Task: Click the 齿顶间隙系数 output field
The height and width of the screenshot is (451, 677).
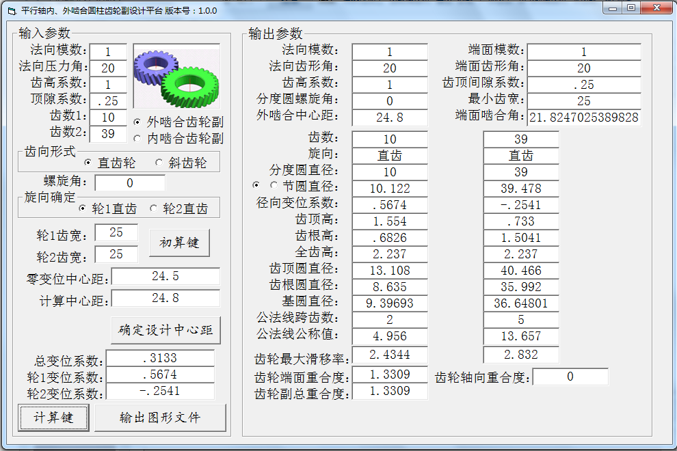Action: pyautogui.click(x=584, y=85)
